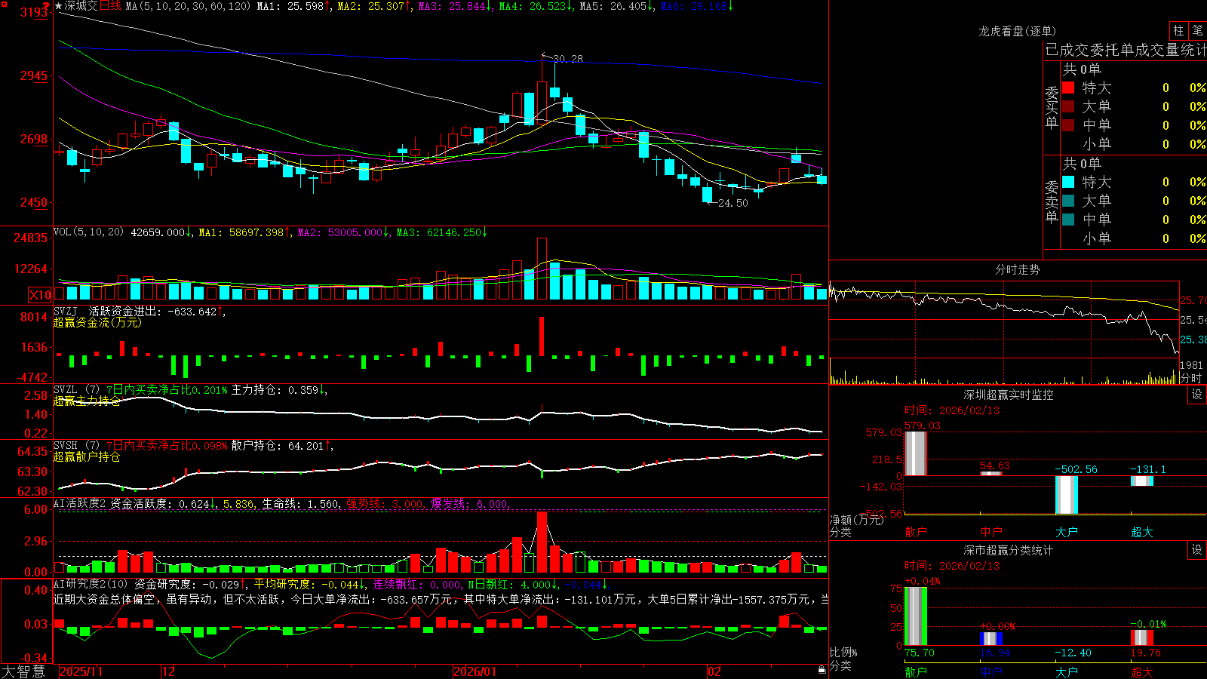Click the star icon beside the stock name

point(59,6)
